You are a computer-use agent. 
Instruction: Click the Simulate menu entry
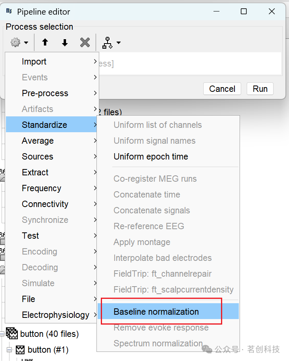pos(52,283)
